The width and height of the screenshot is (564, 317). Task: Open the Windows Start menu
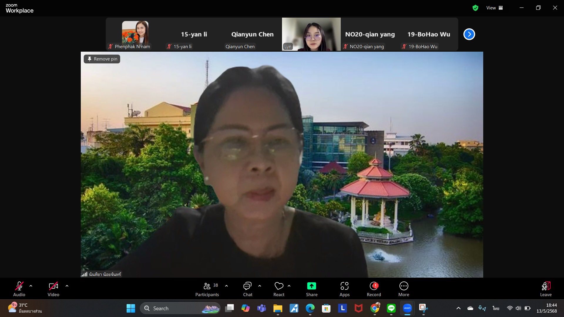[131, 308]
